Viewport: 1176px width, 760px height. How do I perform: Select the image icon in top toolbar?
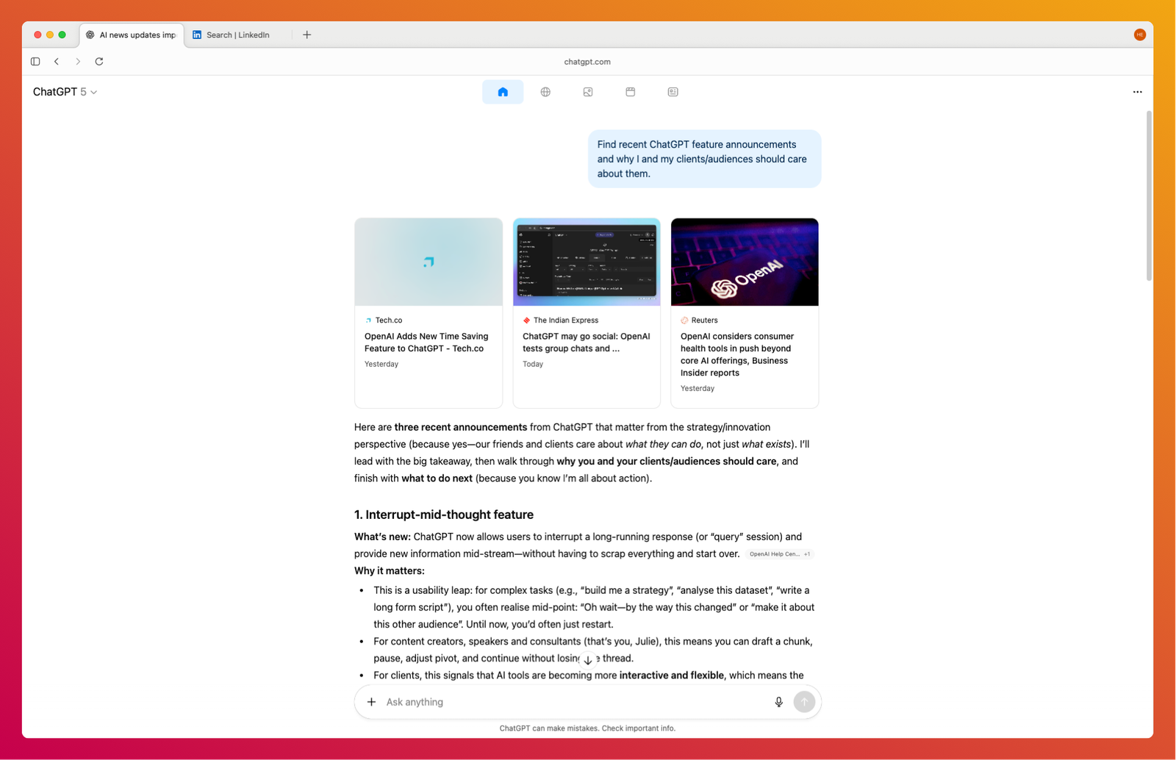(x=588, y=92)
